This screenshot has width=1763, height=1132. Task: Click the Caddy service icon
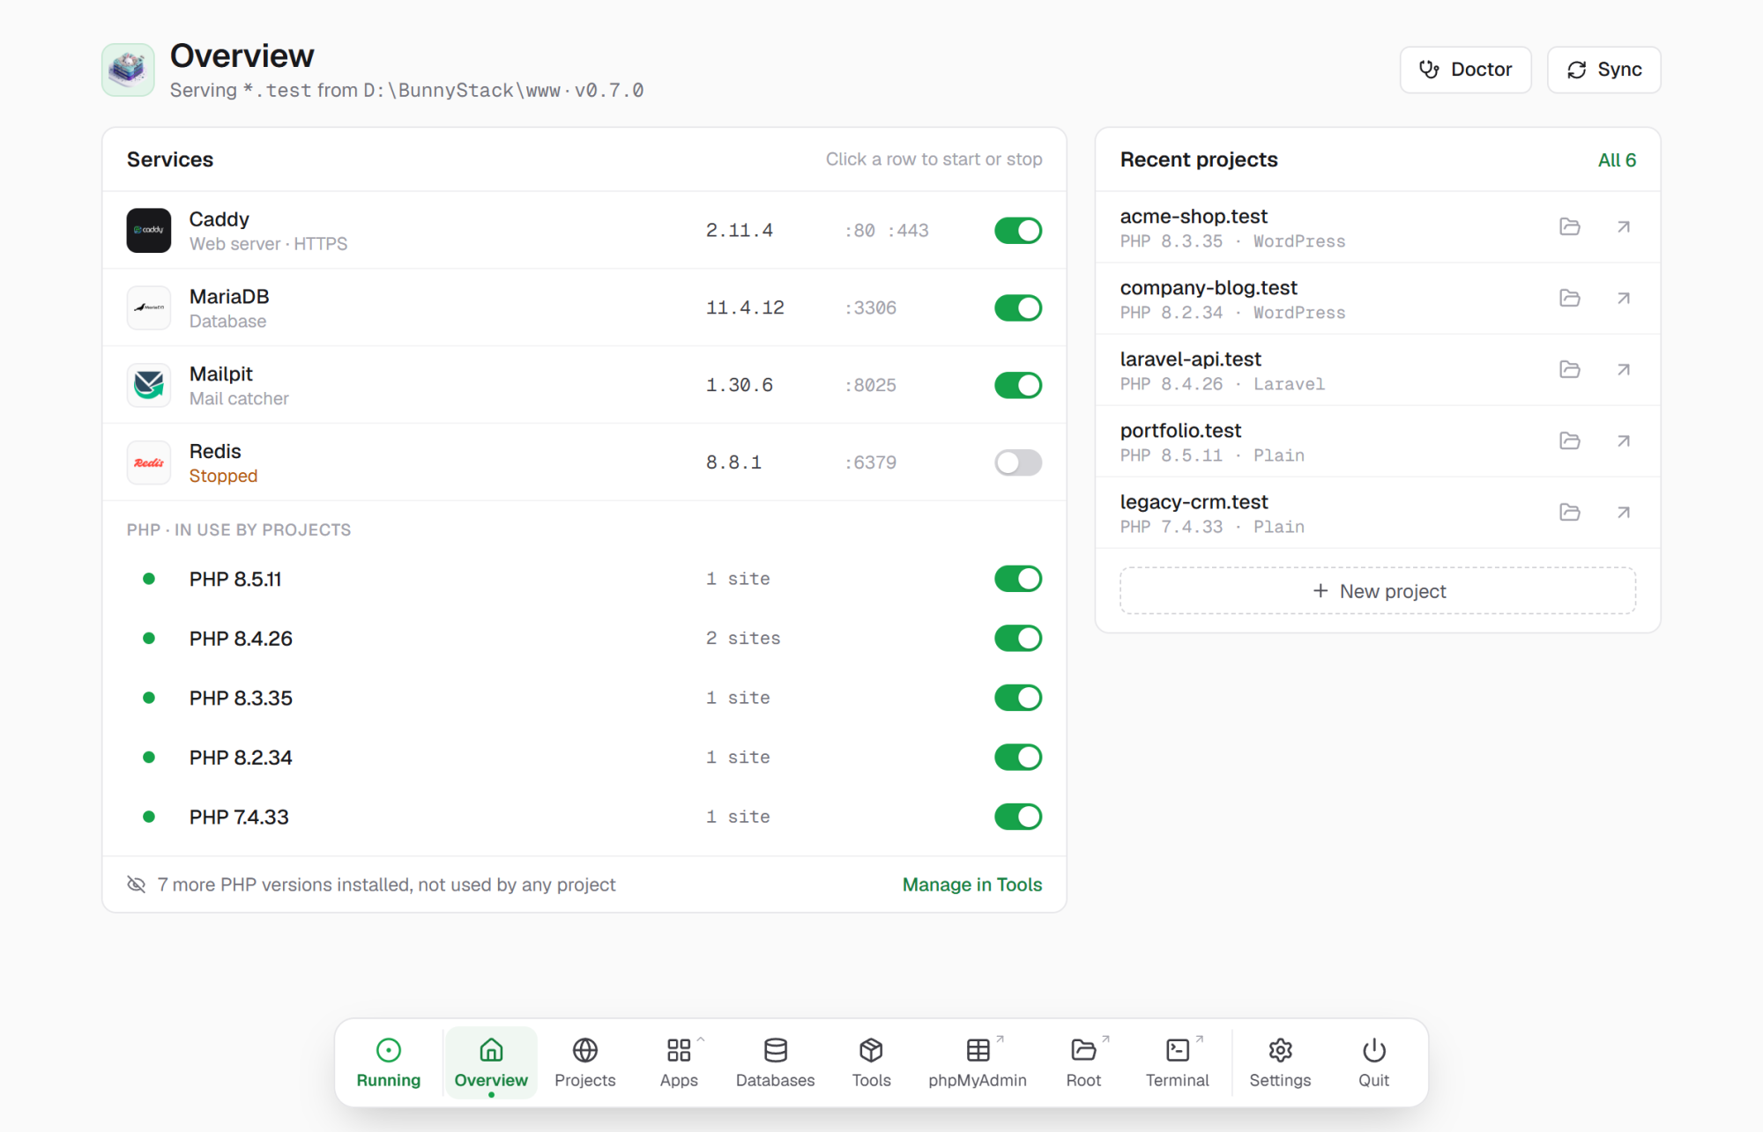pyautogui.click(x=149, y=230)
